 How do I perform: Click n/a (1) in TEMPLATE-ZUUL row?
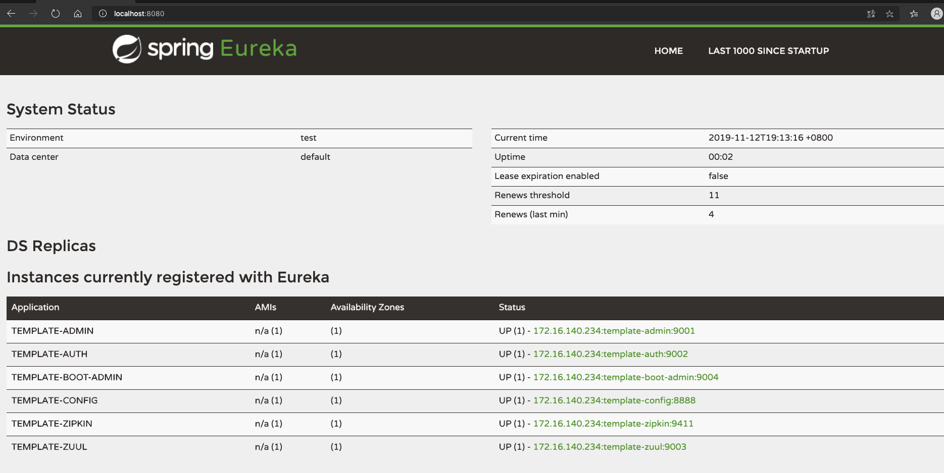269,447
